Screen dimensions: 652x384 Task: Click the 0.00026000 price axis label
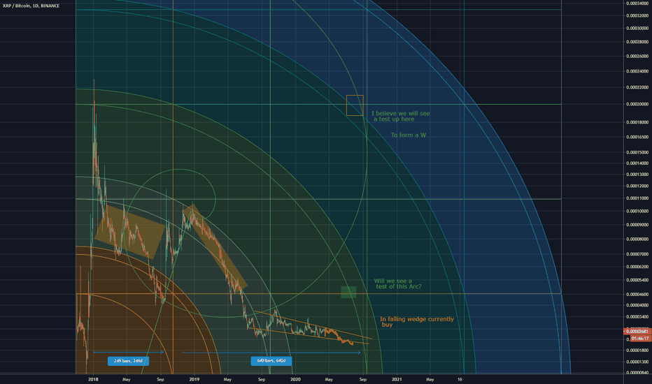pos(637,56)
